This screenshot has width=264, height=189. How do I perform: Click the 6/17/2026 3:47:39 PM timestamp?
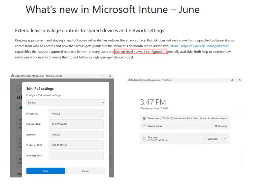[157, 140]
